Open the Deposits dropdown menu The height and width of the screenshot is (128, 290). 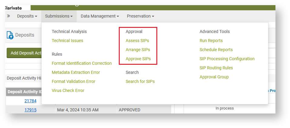tap(27, 16)
